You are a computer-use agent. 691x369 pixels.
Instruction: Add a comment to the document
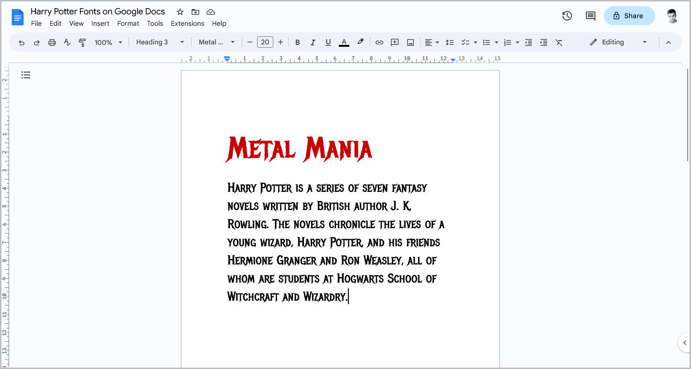click(394, 42)
